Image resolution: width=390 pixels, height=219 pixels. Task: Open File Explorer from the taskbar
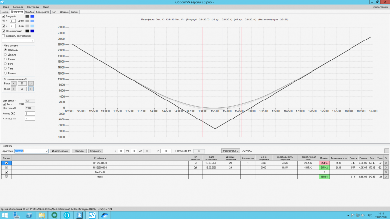(41, 215)
